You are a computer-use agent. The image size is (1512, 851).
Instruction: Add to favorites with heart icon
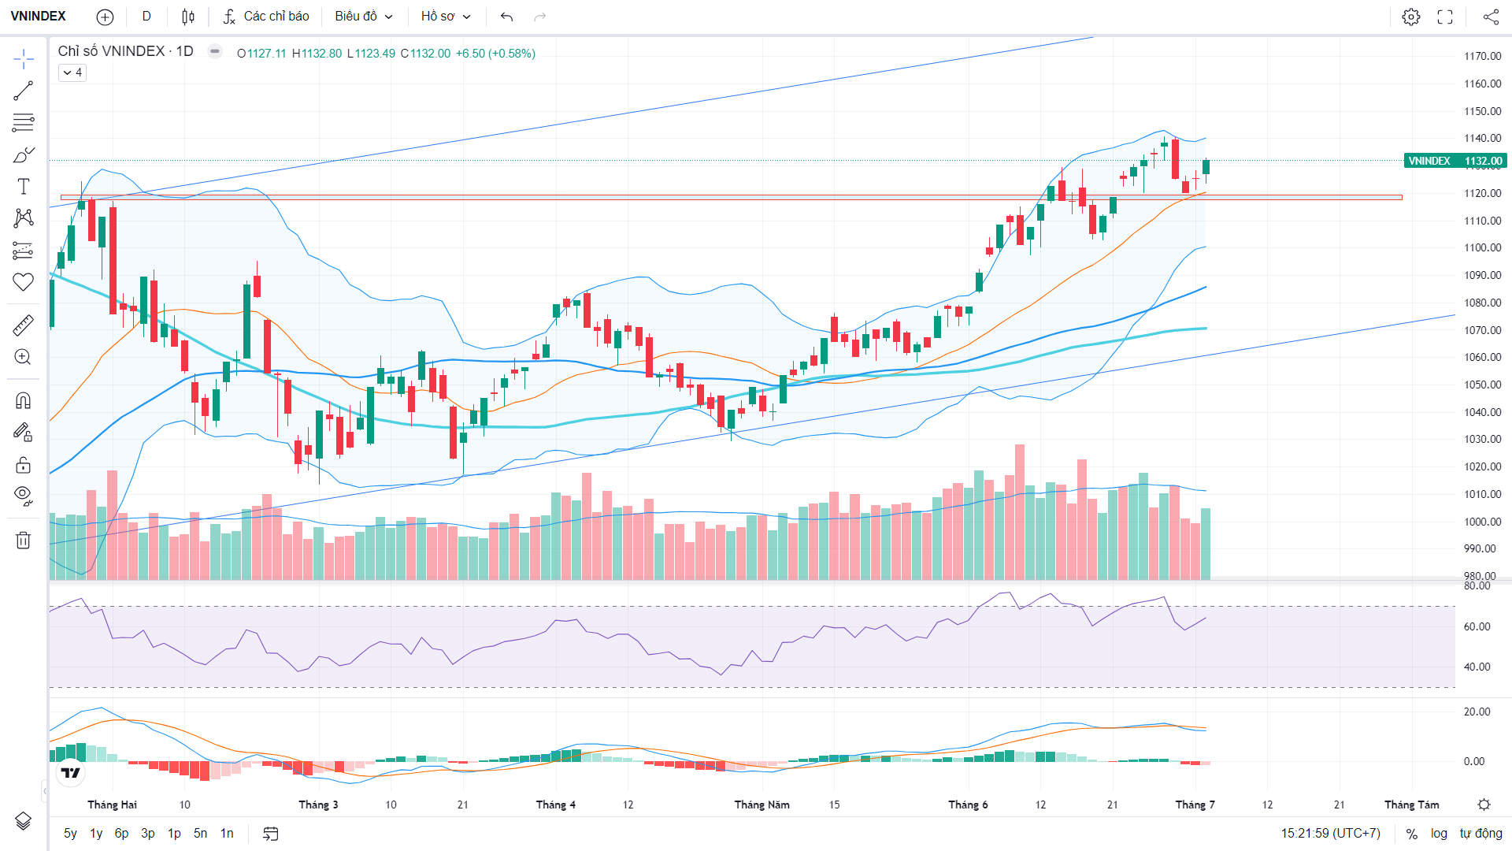[x=24, y=282]
